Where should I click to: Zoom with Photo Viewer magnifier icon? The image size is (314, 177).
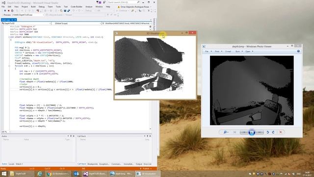click(226, 132)
